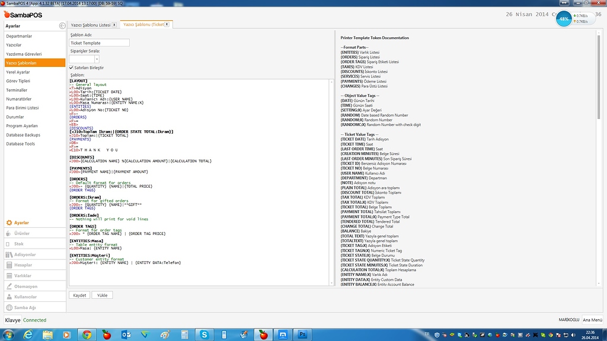Launch Google Chrome from the taskbar

point(87,334)
